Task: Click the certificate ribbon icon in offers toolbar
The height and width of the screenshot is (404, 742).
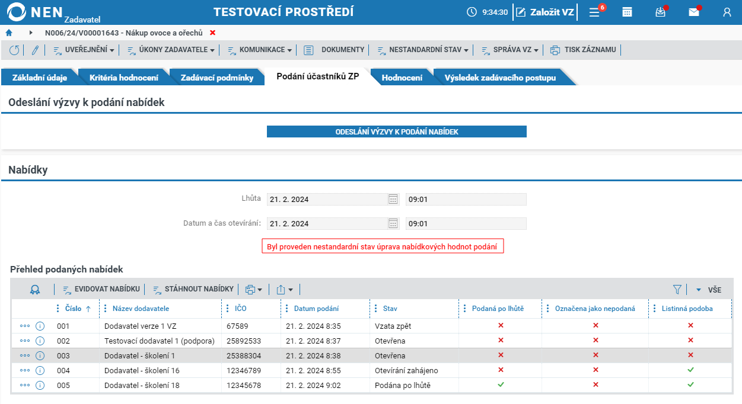Action: point(35,289)
